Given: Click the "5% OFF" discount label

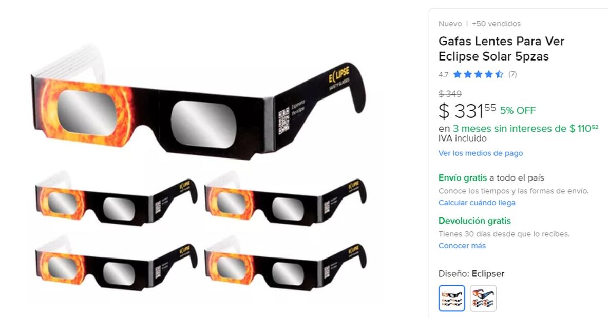Looking at the screenshot, I should click(518, 110).
